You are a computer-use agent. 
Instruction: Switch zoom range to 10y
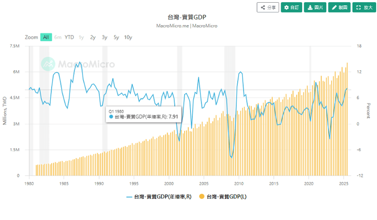coord(128,37)
